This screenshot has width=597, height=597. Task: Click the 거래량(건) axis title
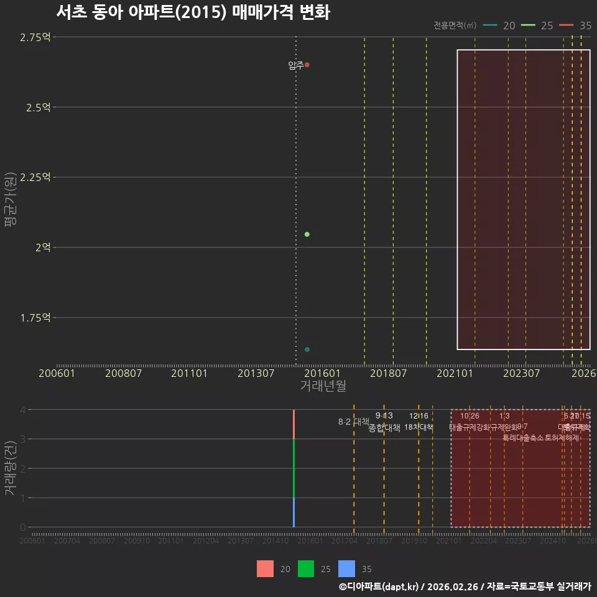click(11, 468)
